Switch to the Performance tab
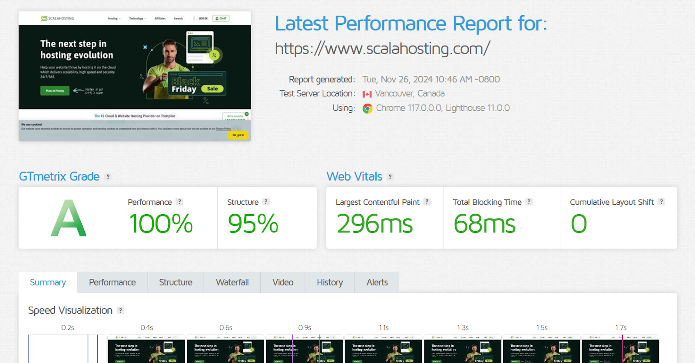 tap(113, 282)
